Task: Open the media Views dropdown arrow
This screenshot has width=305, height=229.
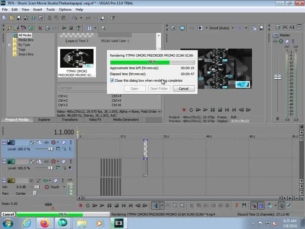Action: 95,28
